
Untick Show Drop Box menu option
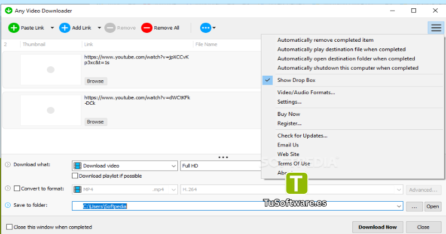296,80
